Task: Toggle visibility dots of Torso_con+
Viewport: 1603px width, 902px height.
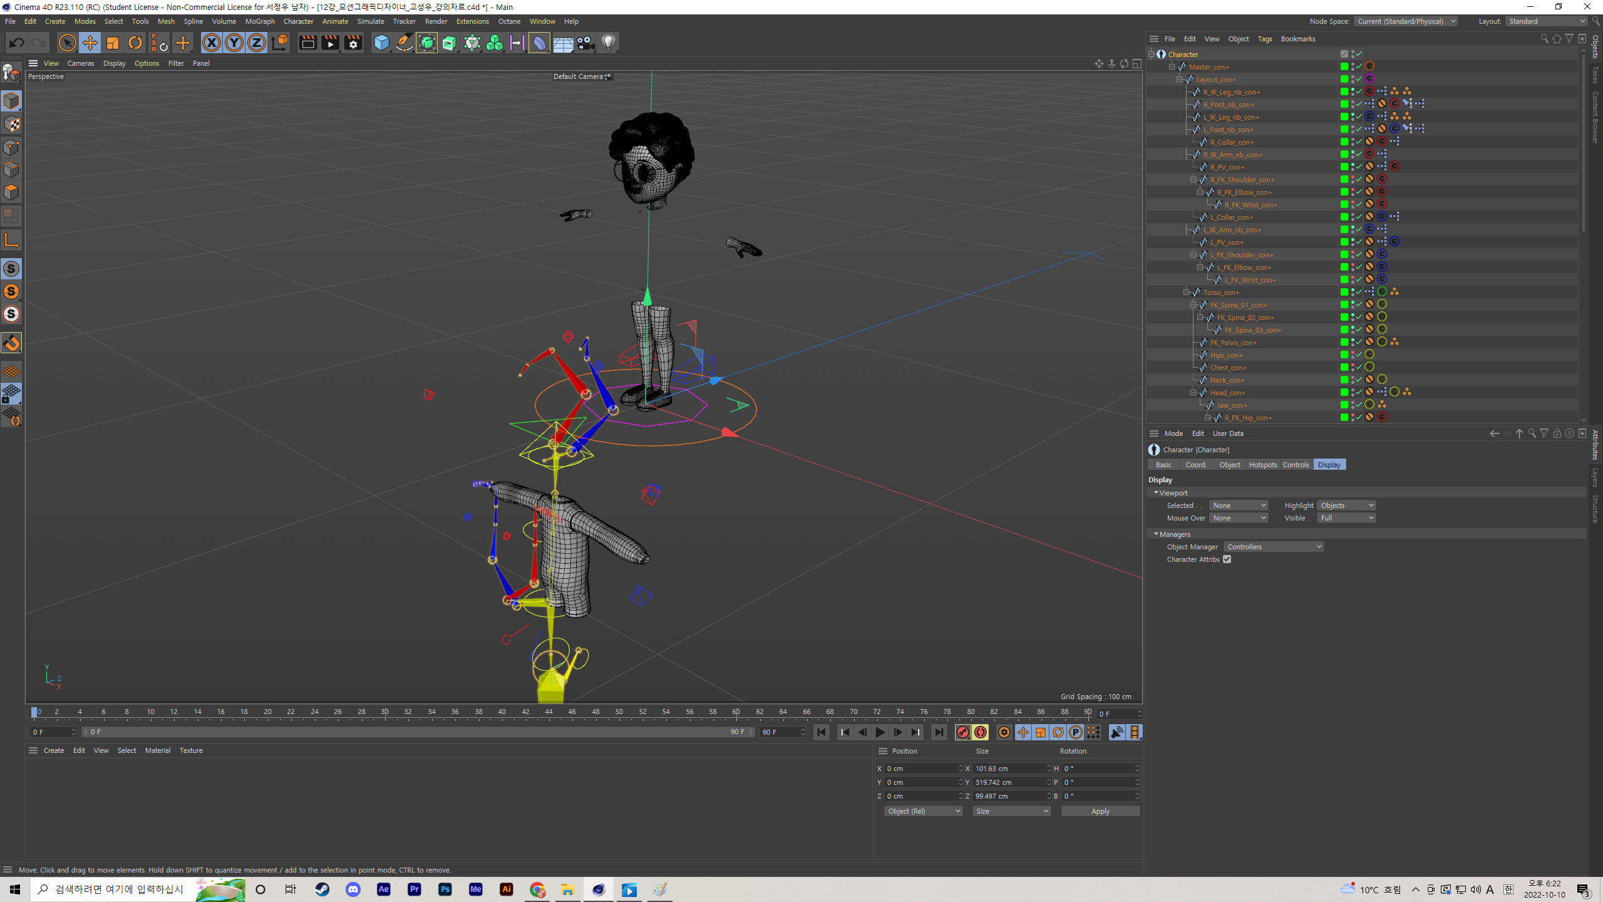Action: coord(1352,292)
